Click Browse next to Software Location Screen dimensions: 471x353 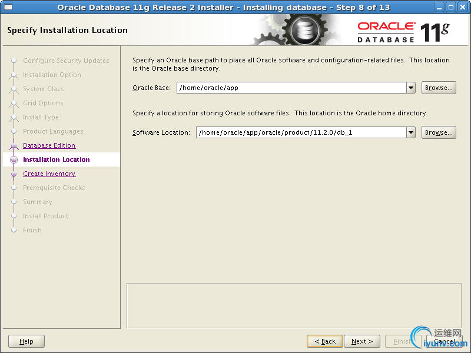(x=439, y=132)
